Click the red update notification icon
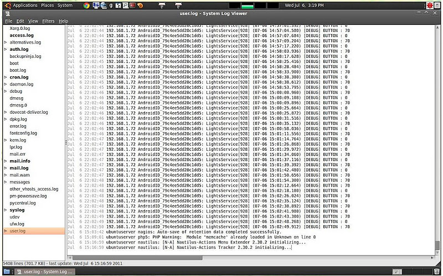 click(x=430, y=6)
